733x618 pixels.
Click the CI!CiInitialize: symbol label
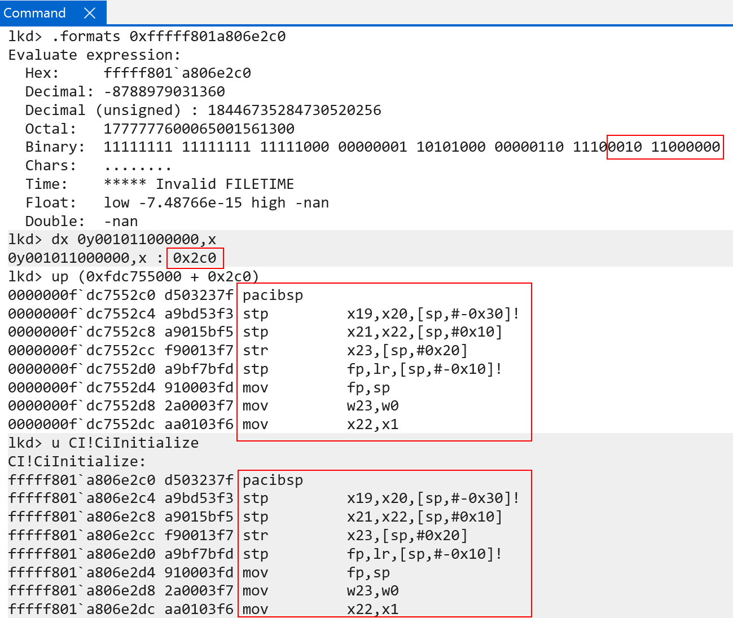[x=77, y=462]
